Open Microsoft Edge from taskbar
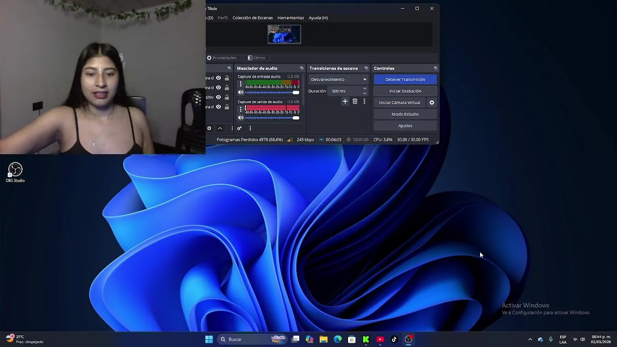 coord(337,339)
